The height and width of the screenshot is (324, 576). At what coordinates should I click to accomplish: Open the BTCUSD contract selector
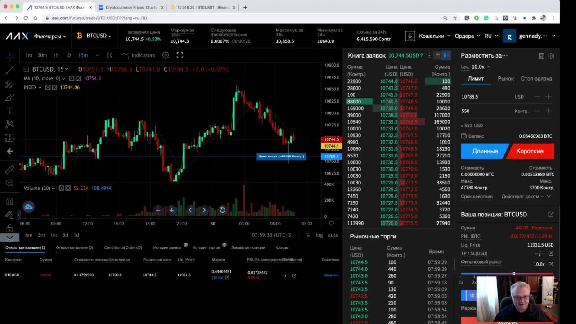(94, 36)
